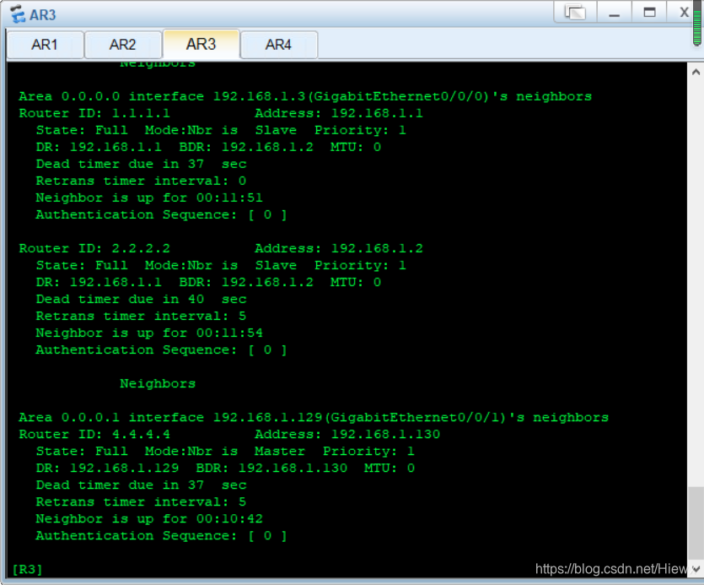Click the scroll up arrow
This screenshot has height=585, width=704.
(x=696, y=72)
